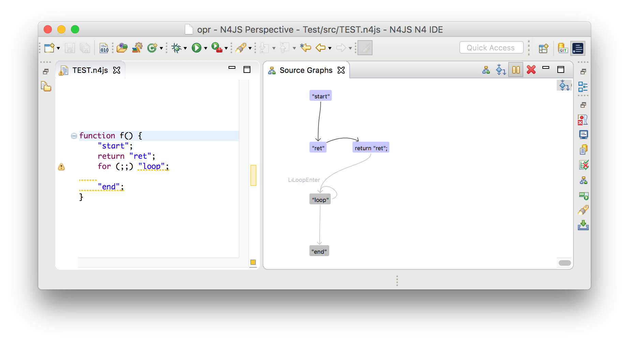629x344 pixels.
Task: Click the green Run button
Action: coord(196,48)
